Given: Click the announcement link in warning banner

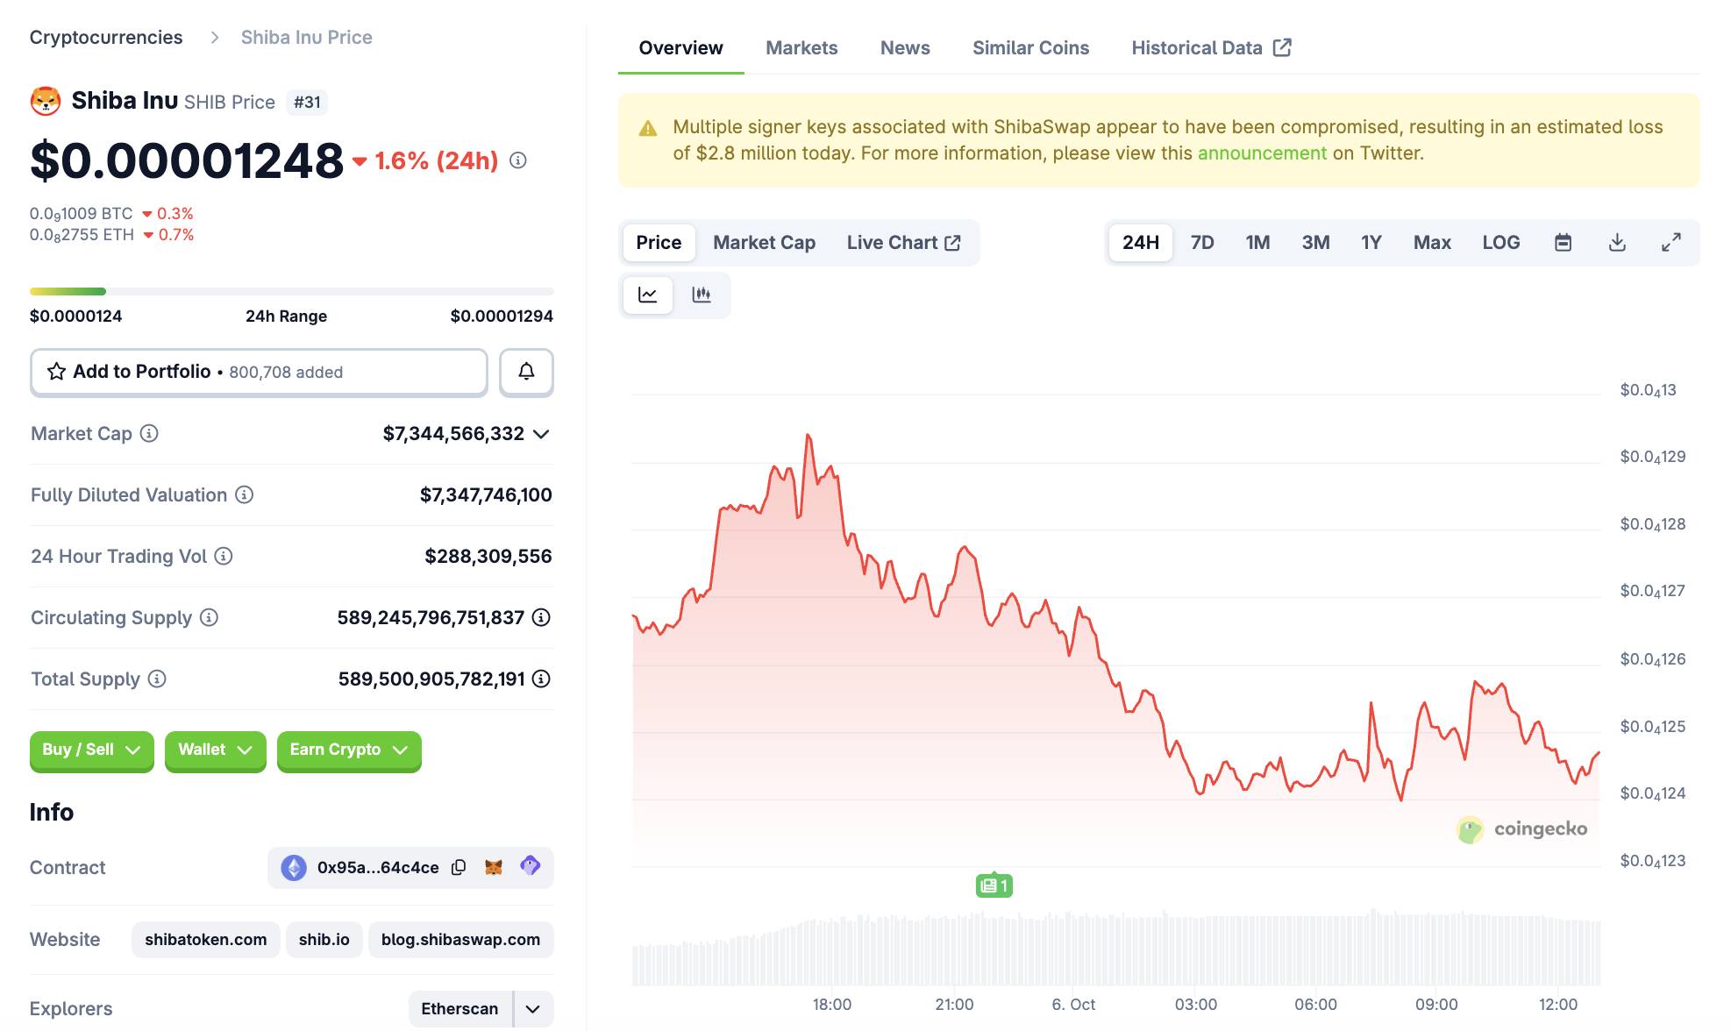Looking at the screenshot, I should click(x=1262, y=153).
